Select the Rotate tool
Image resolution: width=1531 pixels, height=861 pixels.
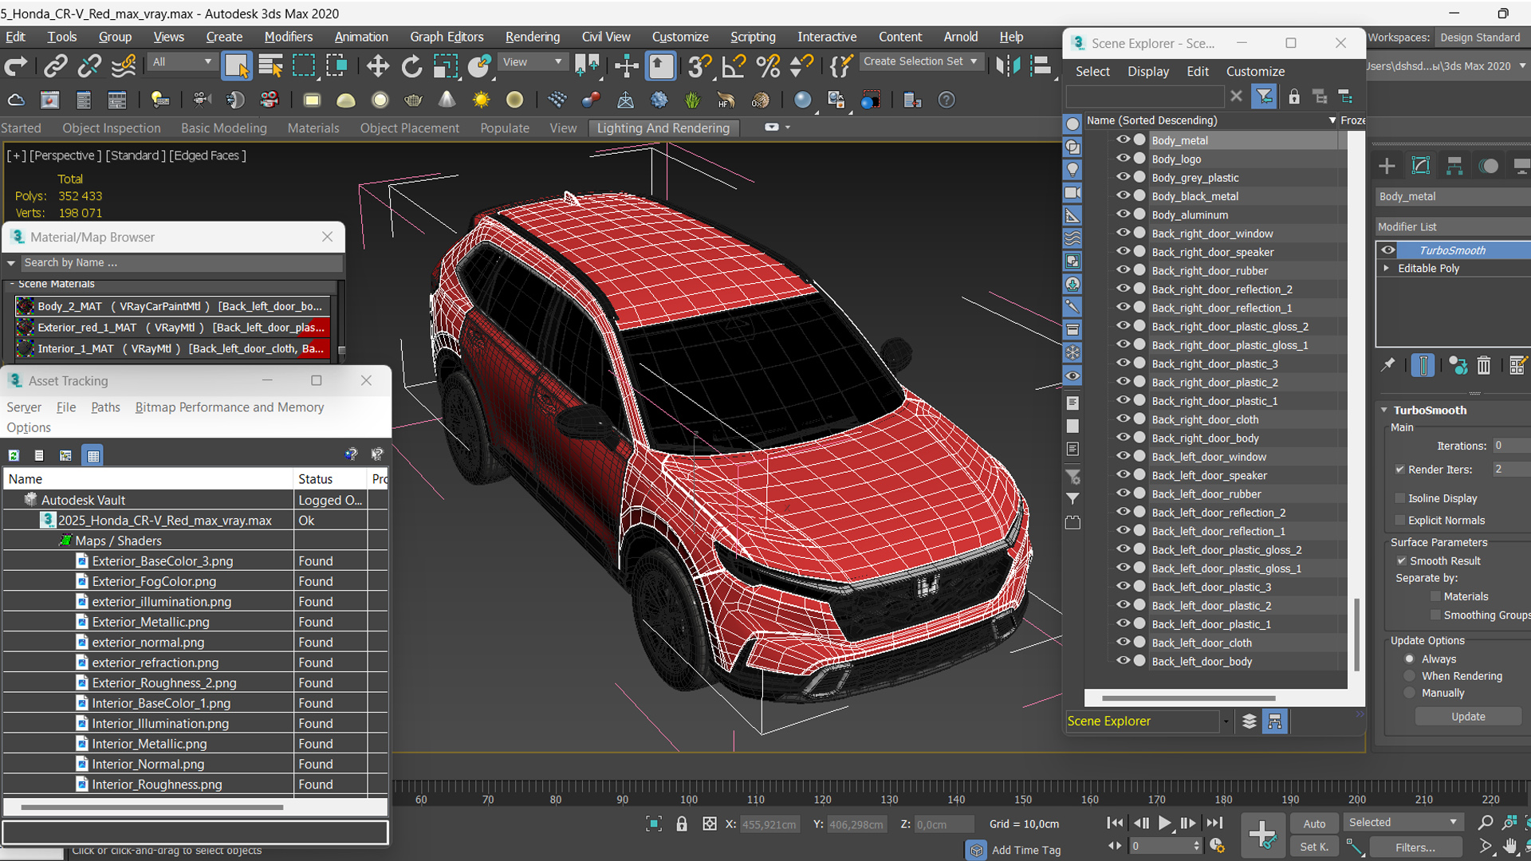tap(411, 66)
